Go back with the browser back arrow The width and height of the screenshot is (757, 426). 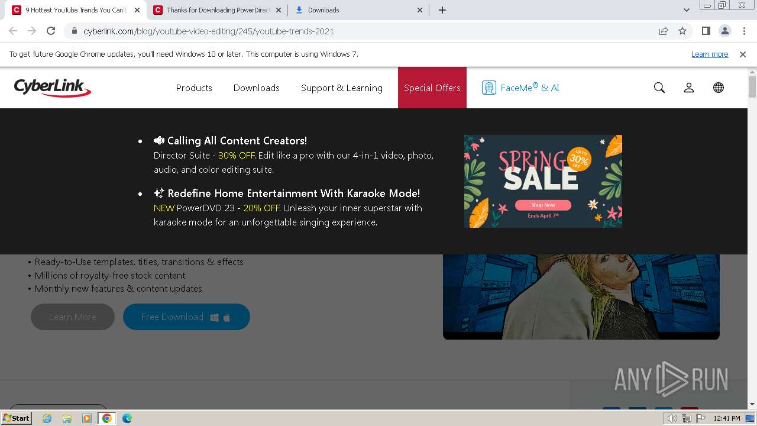tap(13, 31)
